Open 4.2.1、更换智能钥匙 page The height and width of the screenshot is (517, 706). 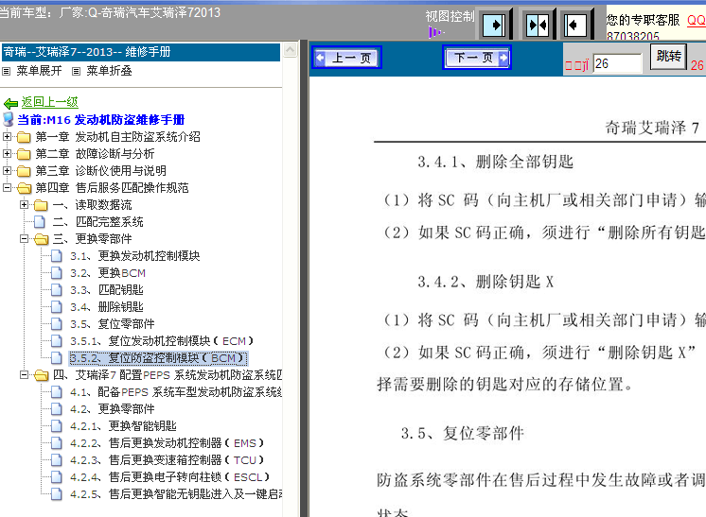click(123, 426)
